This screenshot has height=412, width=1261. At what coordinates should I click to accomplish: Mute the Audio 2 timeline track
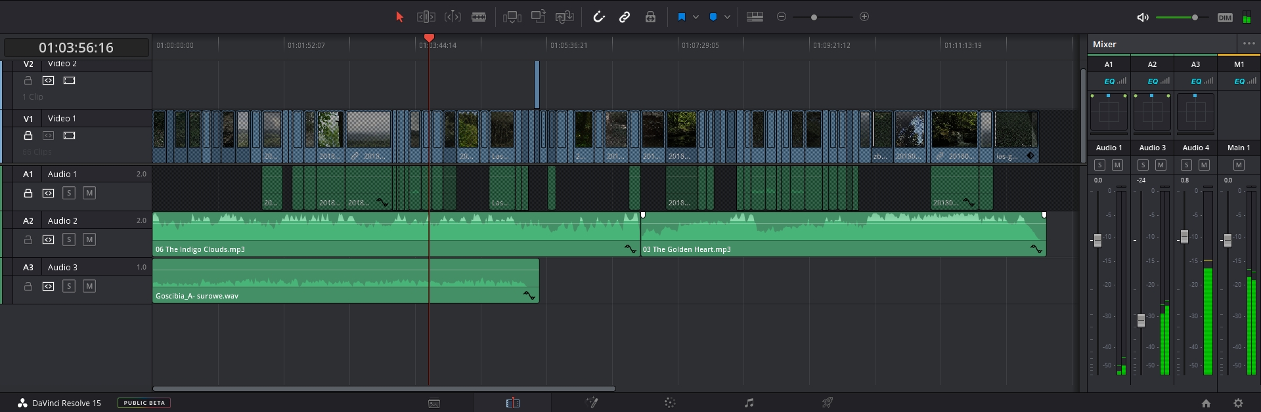tap(89, 239)
